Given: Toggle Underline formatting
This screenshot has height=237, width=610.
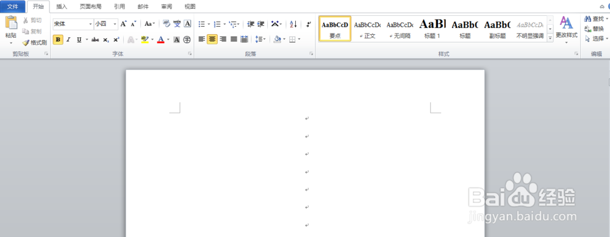Looking at the screenshot, I should tap(79, 40).
